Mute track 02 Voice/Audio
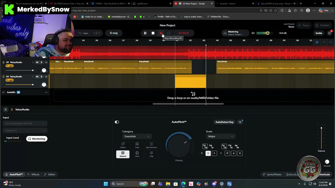The height and width of the screenshot is (188, 335). coord(37,62)
